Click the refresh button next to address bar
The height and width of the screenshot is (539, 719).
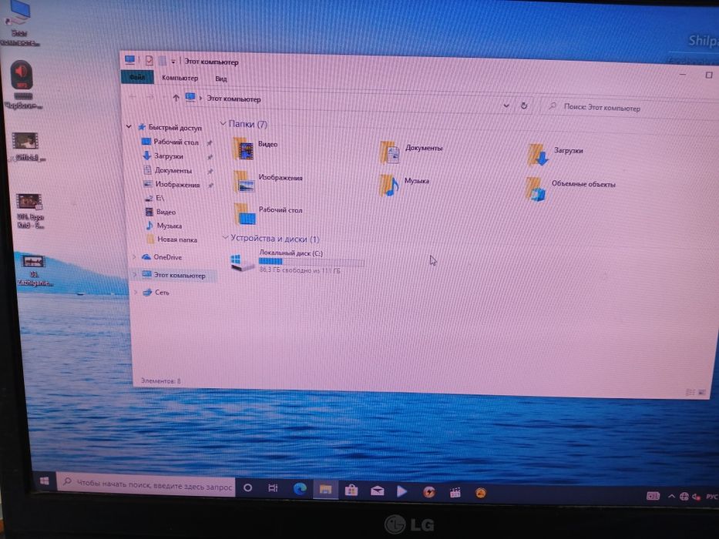pos(524,106)
